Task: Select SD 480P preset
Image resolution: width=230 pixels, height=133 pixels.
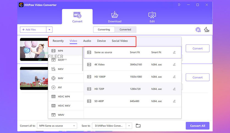Action: tap(132, 101)
